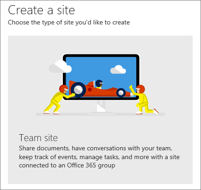This screenshot has height=190, width=201.
Task: Click the Create a site title
Action: pos(41,10)
